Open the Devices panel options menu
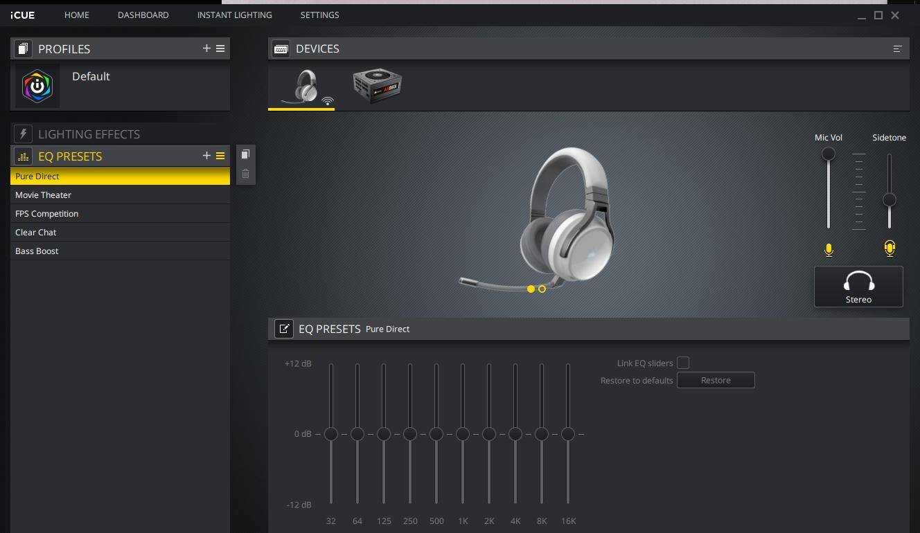920x533 pixels. pyautogui.click(x=897, y=48)
